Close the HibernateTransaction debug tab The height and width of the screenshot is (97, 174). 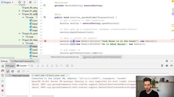pyautogui.click(x=37, y=61)
